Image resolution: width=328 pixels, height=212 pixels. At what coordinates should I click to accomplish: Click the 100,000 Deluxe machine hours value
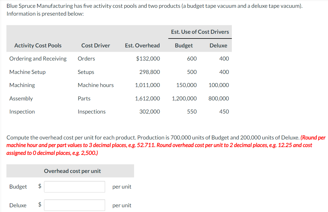pyautogui.click(x=219, y=85)
